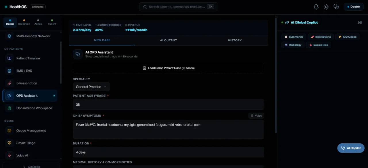Open Patient Timeline book icon
368x168 pixels.
[9, 58]
